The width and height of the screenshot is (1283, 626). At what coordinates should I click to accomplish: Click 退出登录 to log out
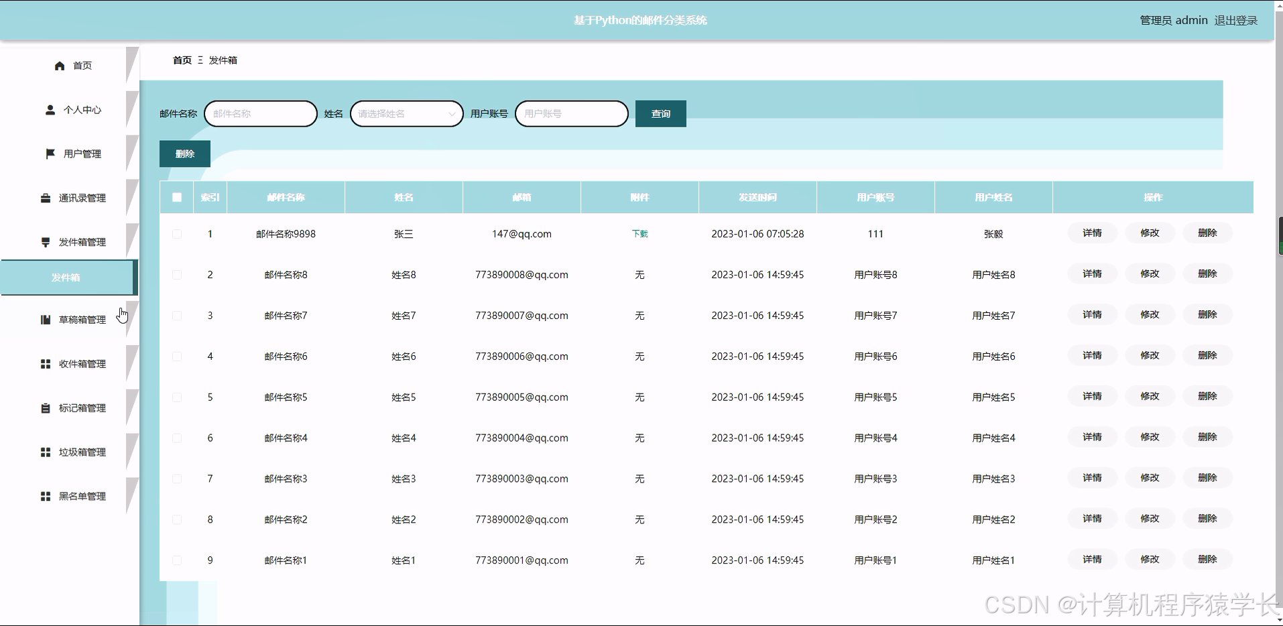(1236, 21)
